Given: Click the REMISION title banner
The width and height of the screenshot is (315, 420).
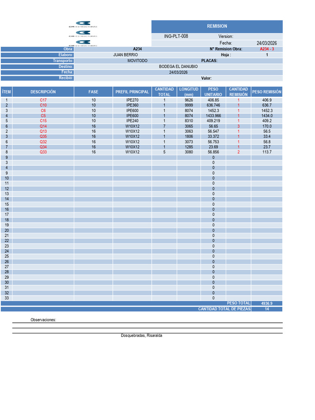Looking at the screenshot, I should click(217, 26).
